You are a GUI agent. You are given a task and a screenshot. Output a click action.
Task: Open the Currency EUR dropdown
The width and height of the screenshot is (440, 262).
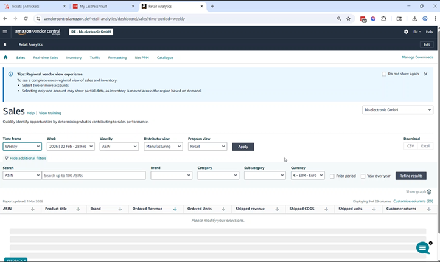307,176
